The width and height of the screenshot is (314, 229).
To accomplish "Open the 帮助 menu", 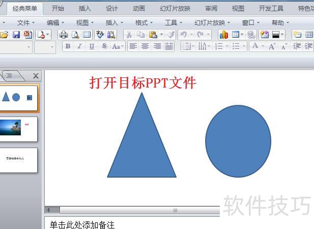I will [x=280, y=23].
